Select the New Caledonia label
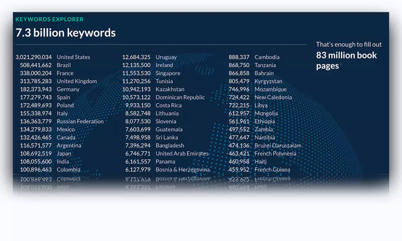Screen dimensions: 402x241 point(273,97)
